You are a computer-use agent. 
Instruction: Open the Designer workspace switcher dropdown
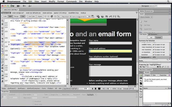(146, 6)
